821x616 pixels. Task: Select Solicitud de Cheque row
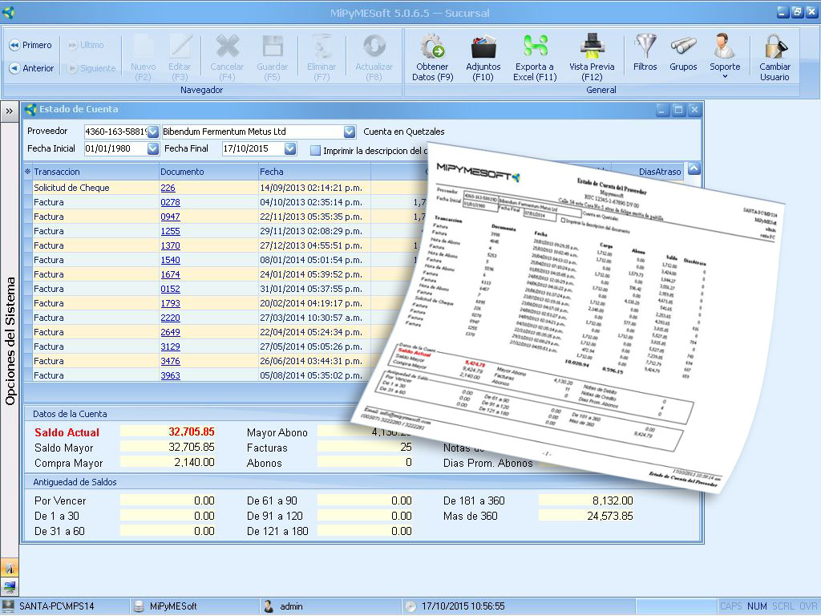(x=225, y=188)
